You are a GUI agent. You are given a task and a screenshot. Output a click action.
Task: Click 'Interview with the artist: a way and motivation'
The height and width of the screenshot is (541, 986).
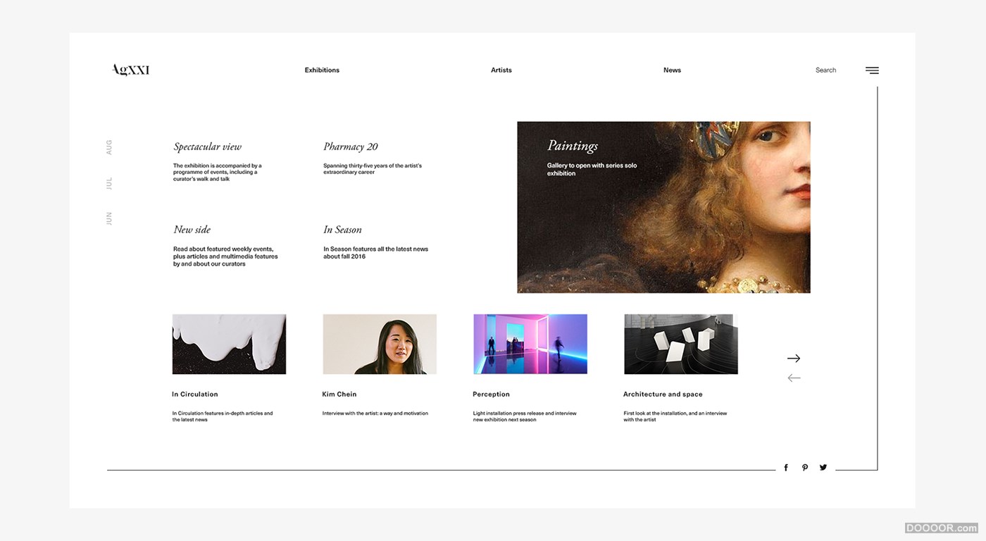[x=375, y=413]
